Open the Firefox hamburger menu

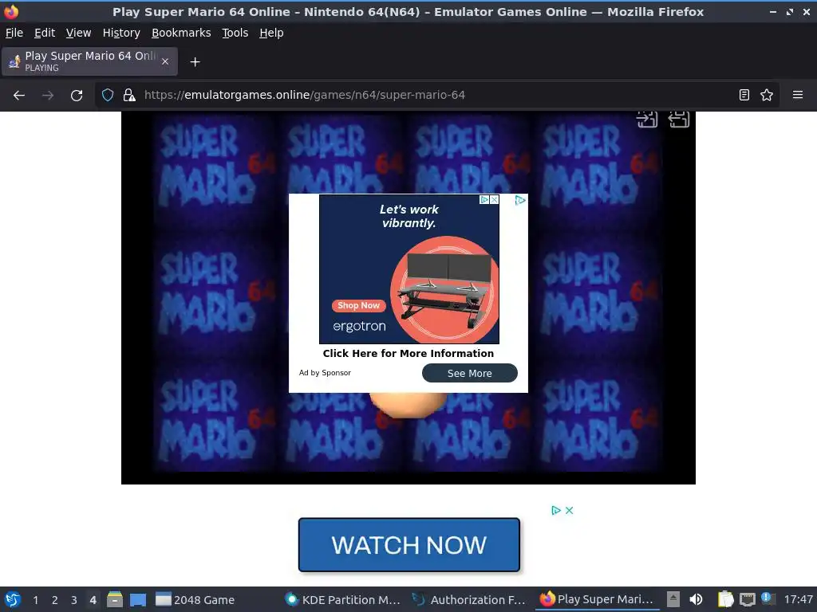tap(797, 96)
